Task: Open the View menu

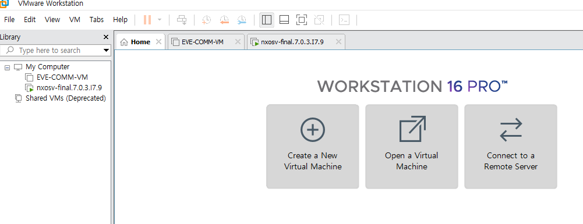Action: coord(52,20)
